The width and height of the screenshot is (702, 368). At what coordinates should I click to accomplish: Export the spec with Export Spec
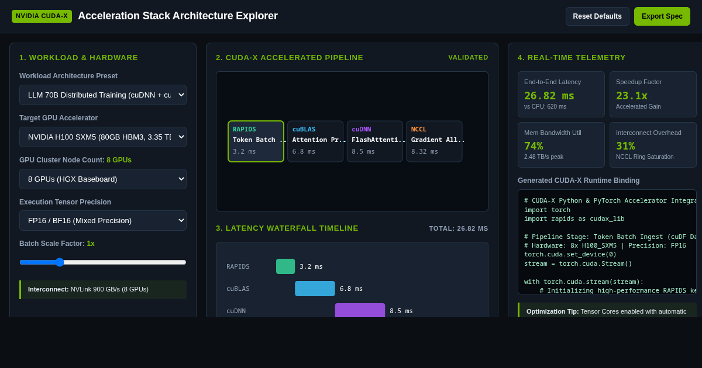(x=662, y=16)
